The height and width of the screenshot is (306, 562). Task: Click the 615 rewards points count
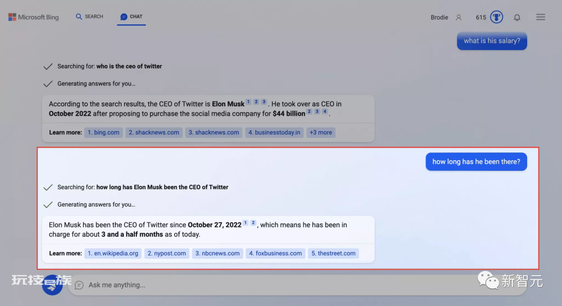481,17
